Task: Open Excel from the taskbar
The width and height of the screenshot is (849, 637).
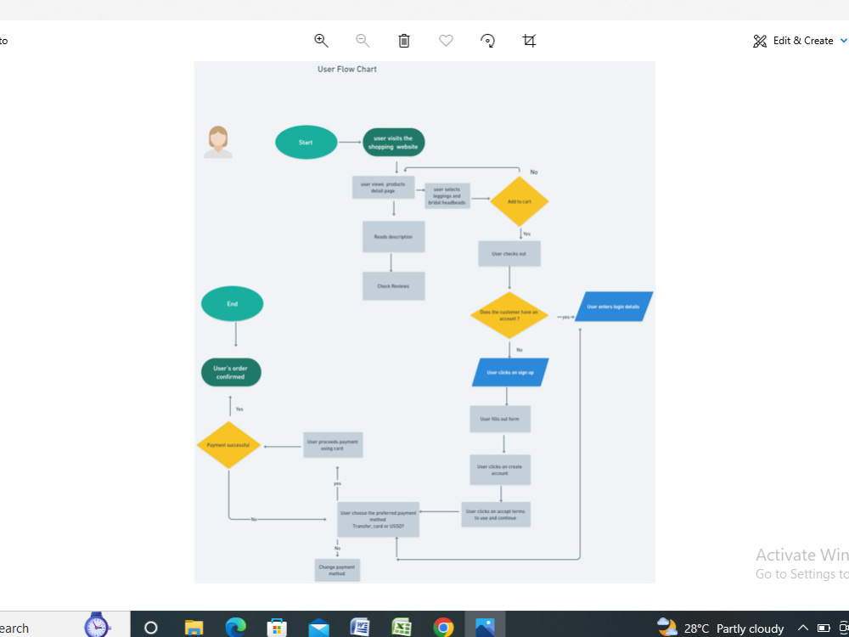Action: point(402,629)
